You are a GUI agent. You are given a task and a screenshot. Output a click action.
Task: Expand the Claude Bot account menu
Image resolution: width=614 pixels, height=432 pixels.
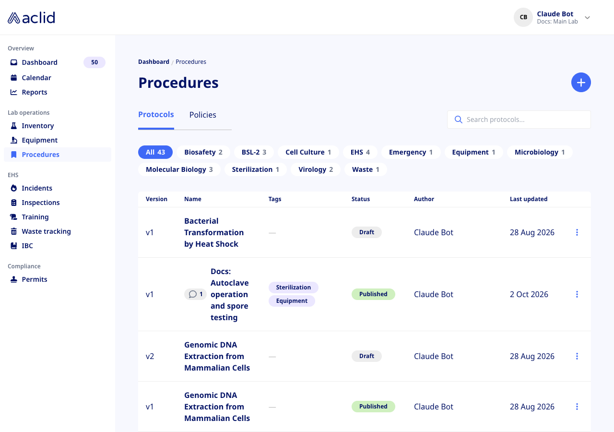tap(587, 18)
